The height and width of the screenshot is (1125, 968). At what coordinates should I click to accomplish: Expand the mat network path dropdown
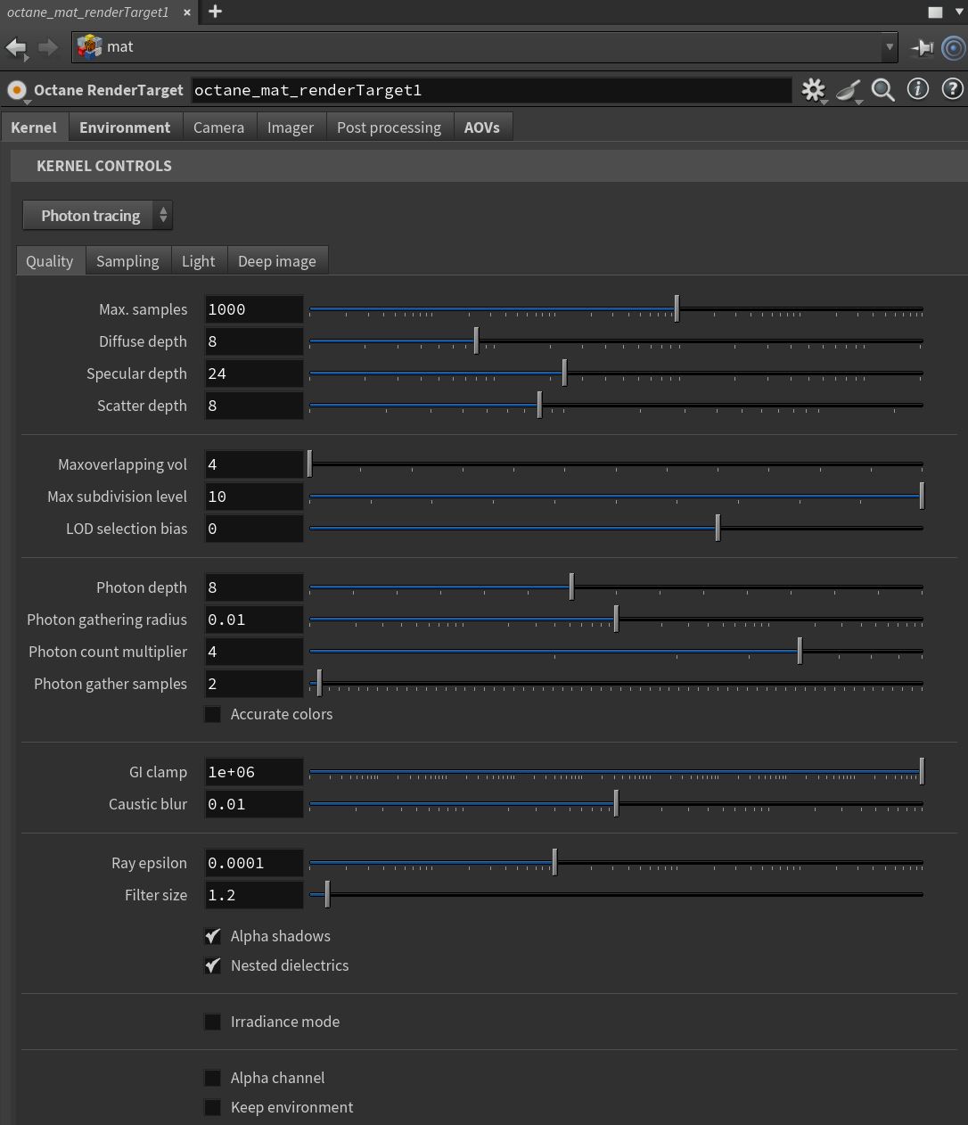coord(889,47)
